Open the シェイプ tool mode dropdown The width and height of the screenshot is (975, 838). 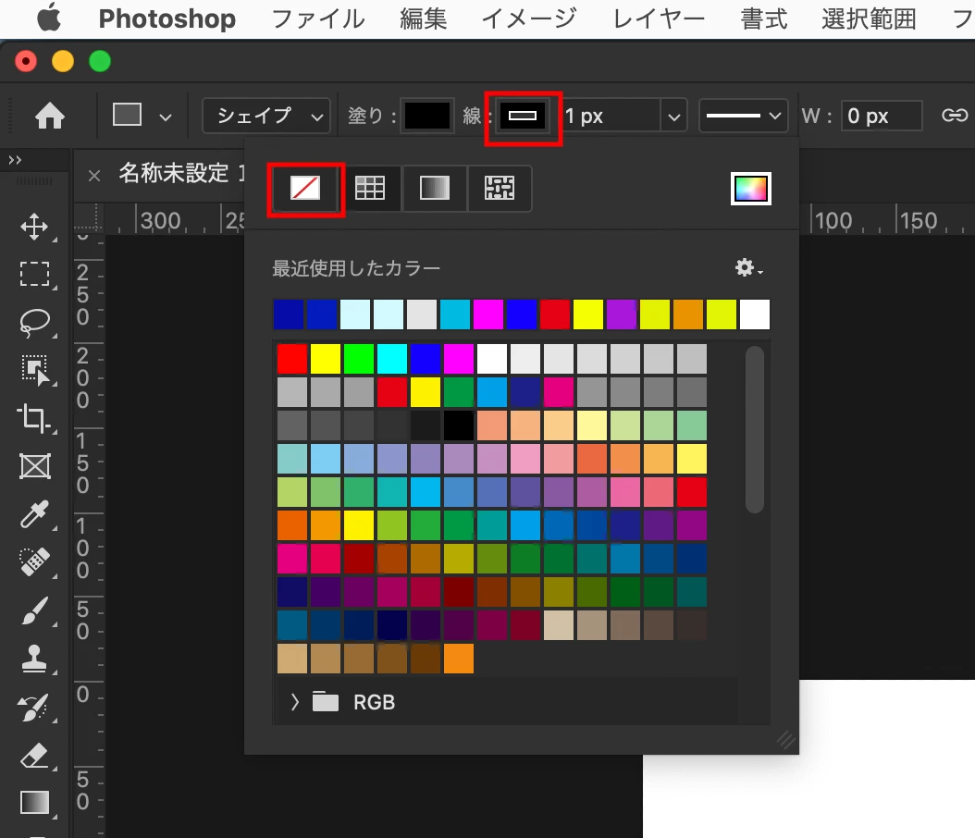pos(266,116)
